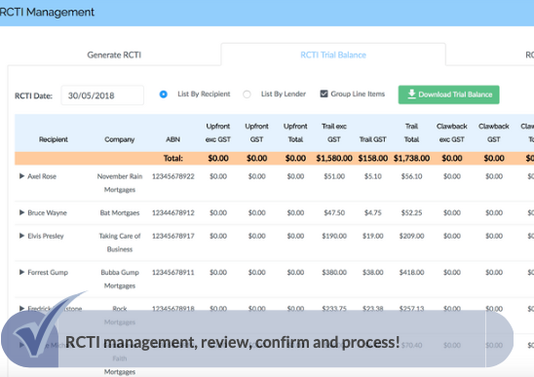Click the Upfront exc GST column header
Screen dimensions: 534x377
pos(218,132)
